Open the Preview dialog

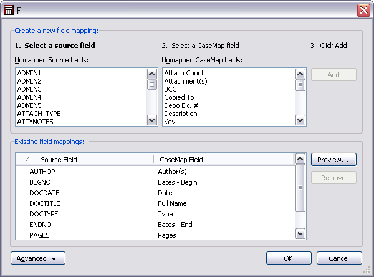(333, 160)
